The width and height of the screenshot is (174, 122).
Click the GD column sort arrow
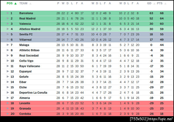[x=154, y=3]
